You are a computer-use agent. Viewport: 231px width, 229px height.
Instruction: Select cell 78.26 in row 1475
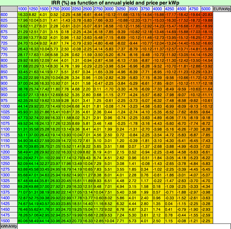pyautogui.click(x=23, y=215)
